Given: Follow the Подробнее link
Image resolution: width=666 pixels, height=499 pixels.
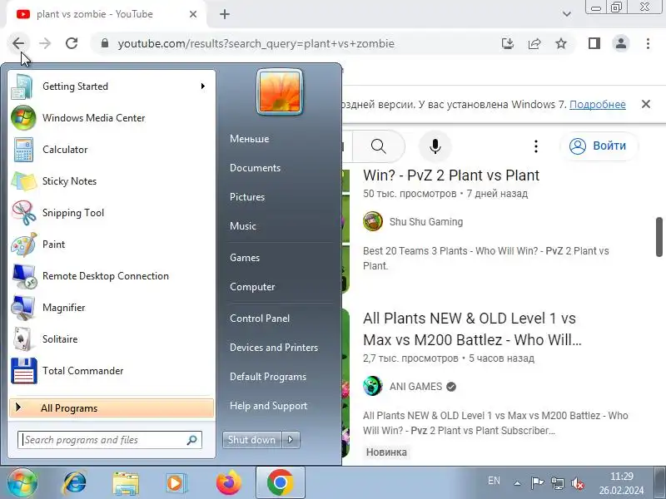Looking at the screenshot, I should point(597,105).
